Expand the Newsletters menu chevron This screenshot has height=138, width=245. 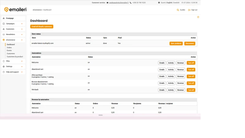[22, 34]
